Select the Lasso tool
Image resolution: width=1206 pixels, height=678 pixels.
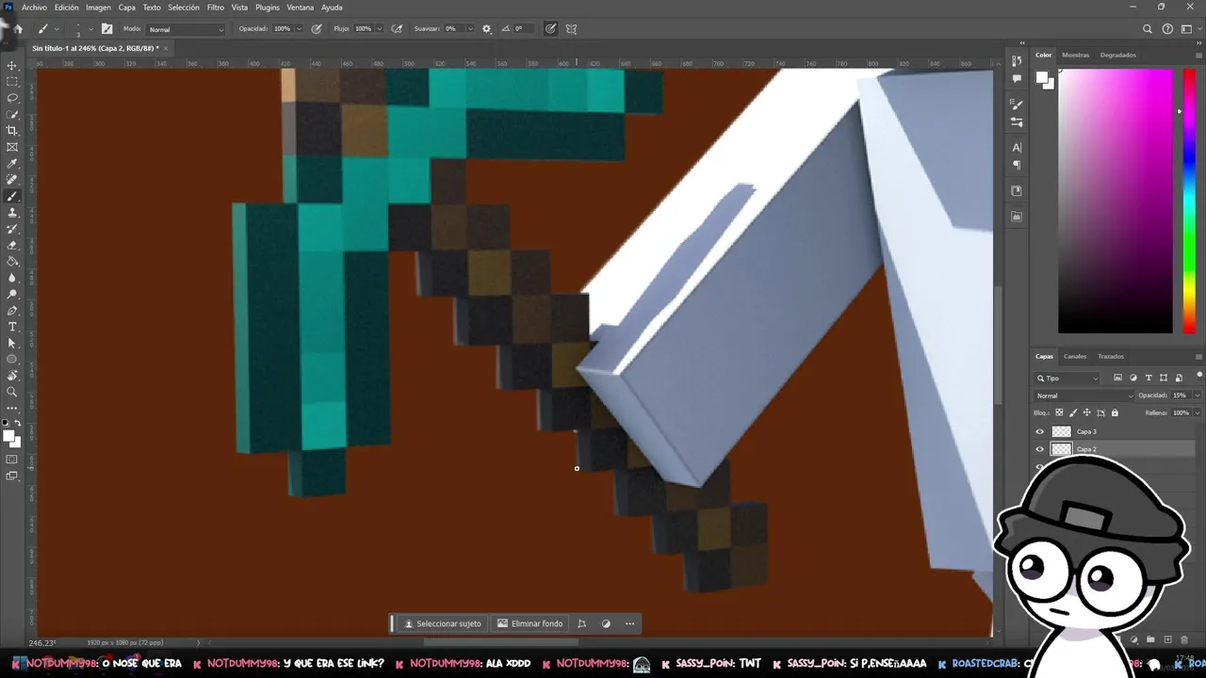pos(12,98)
